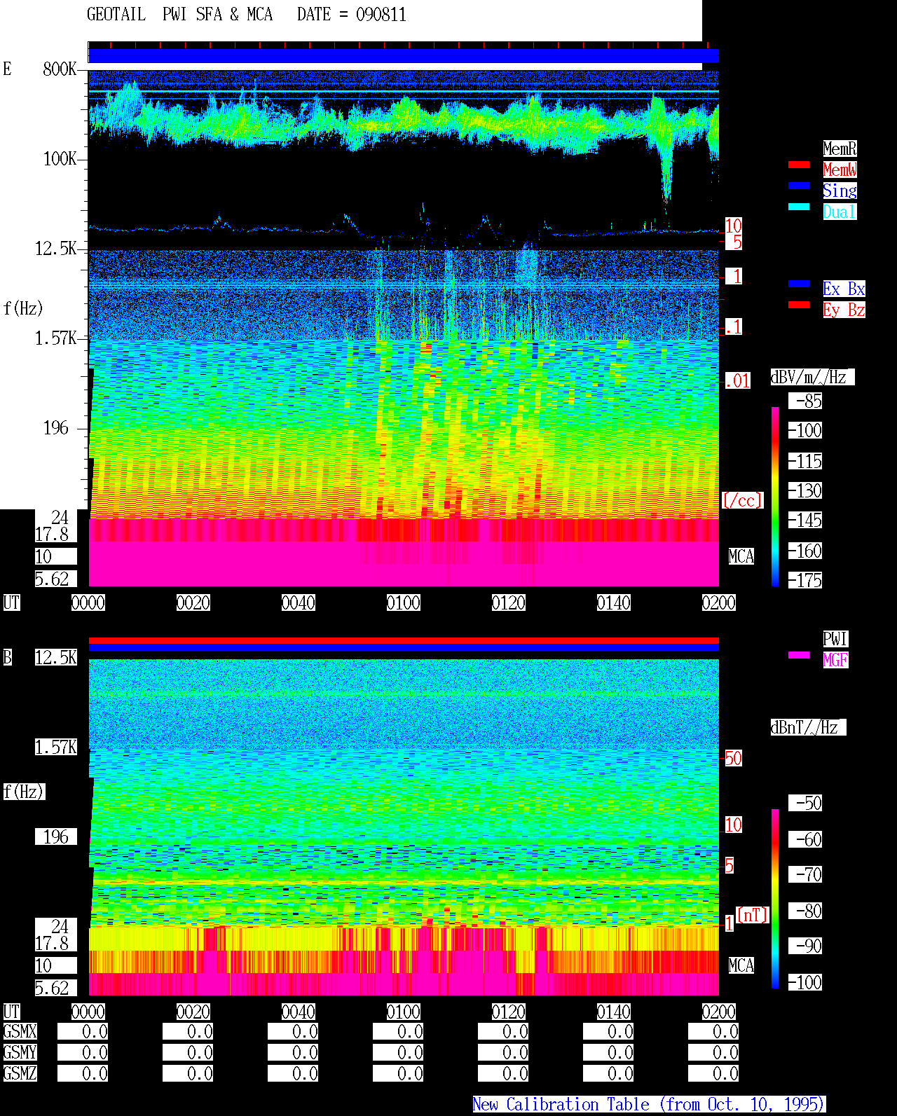Click the blue Sing legend swatch

point(799,186)
